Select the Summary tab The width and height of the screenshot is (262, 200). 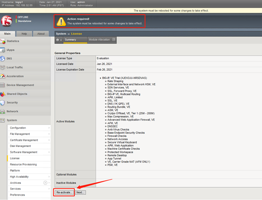75,40
